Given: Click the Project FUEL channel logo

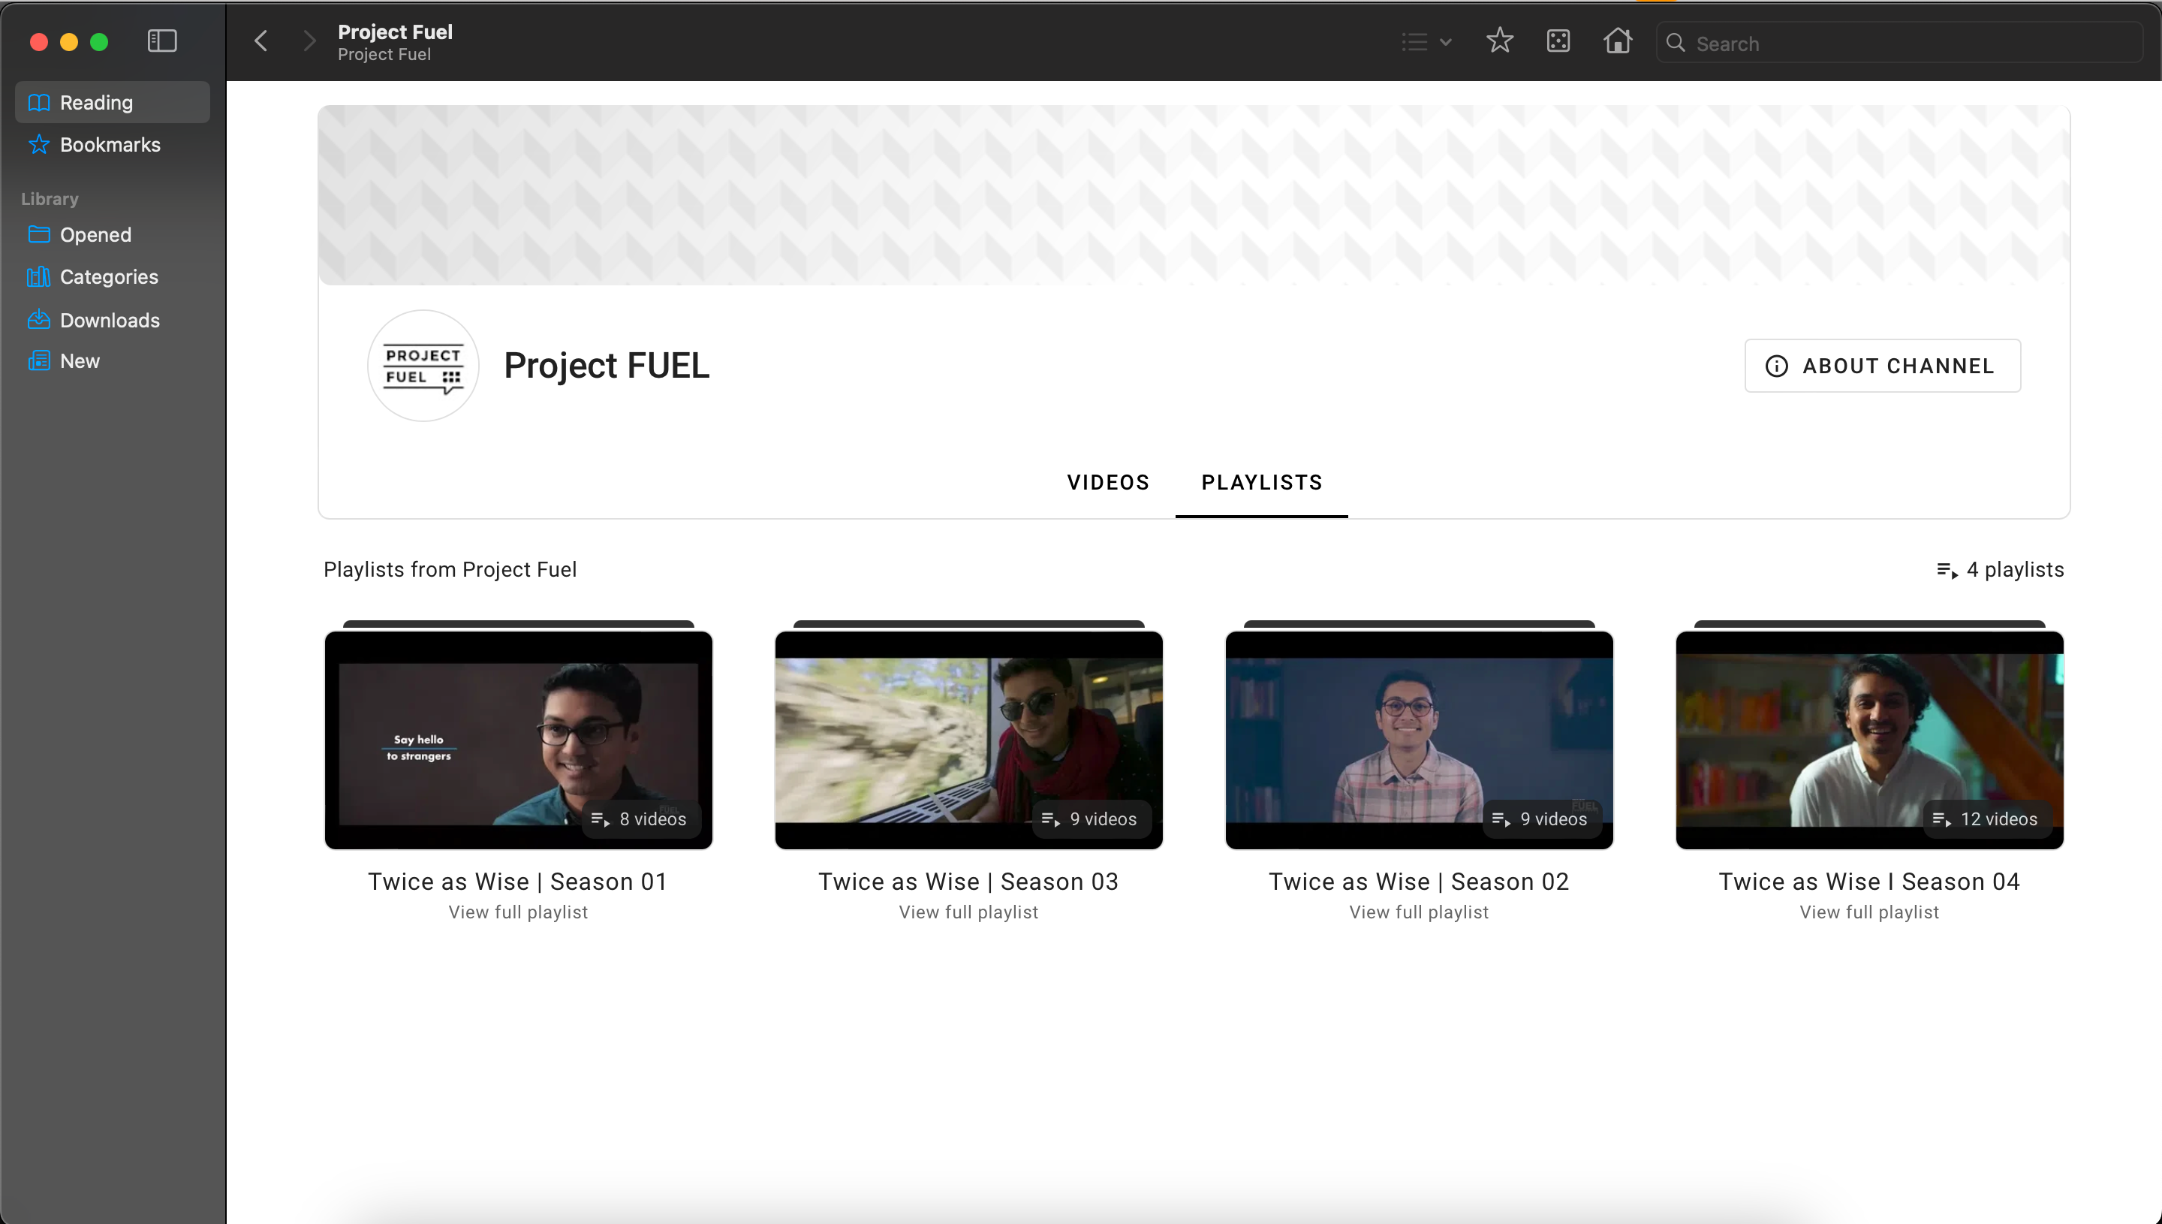Looking at the screenshot, I should click(x=423, y=366).
